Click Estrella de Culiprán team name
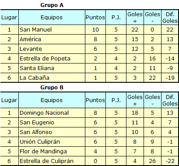The height and width of the screenshot is (166, 179). (46, 161)
